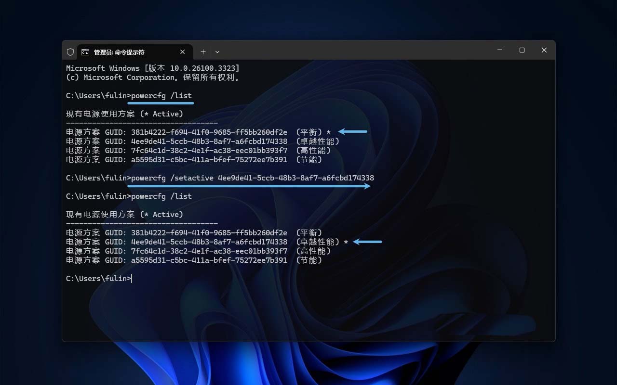Click the final C:\Users\fulin> prompt
The image size is (617, 385).
[x=98, y=279]
